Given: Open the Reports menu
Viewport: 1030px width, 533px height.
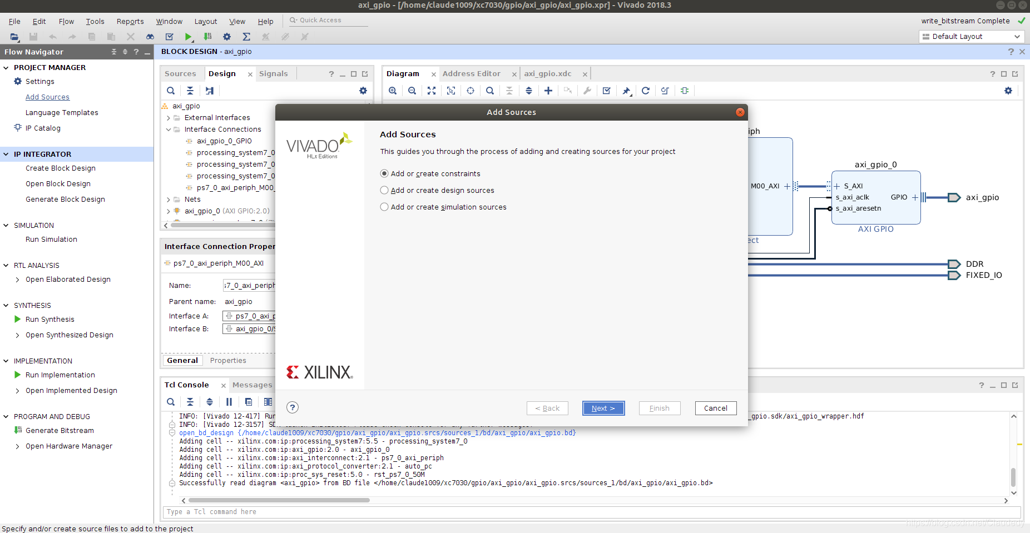Looking at the screenshot, I should (130, 21).
